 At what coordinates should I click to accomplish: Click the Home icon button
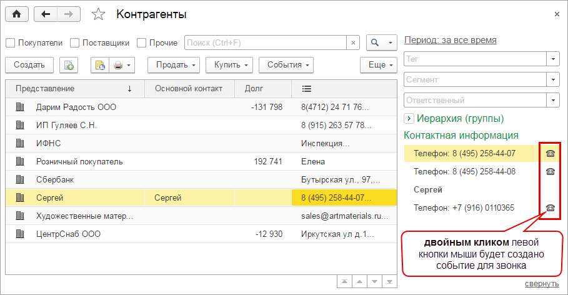point(17,14)
